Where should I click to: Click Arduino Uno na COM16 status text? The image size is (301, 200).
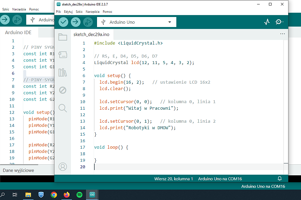coord(220,179)
